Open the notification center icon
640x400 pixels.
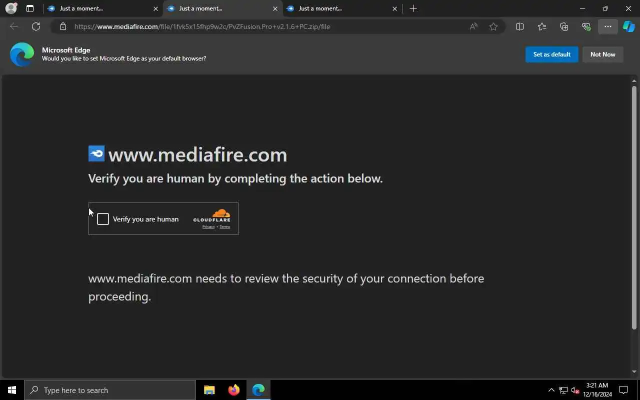tap(624, 390)
